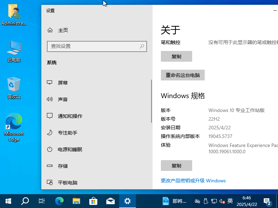278x208 pixels.
Task: Open the Windows Start menu
Action: 8,201
